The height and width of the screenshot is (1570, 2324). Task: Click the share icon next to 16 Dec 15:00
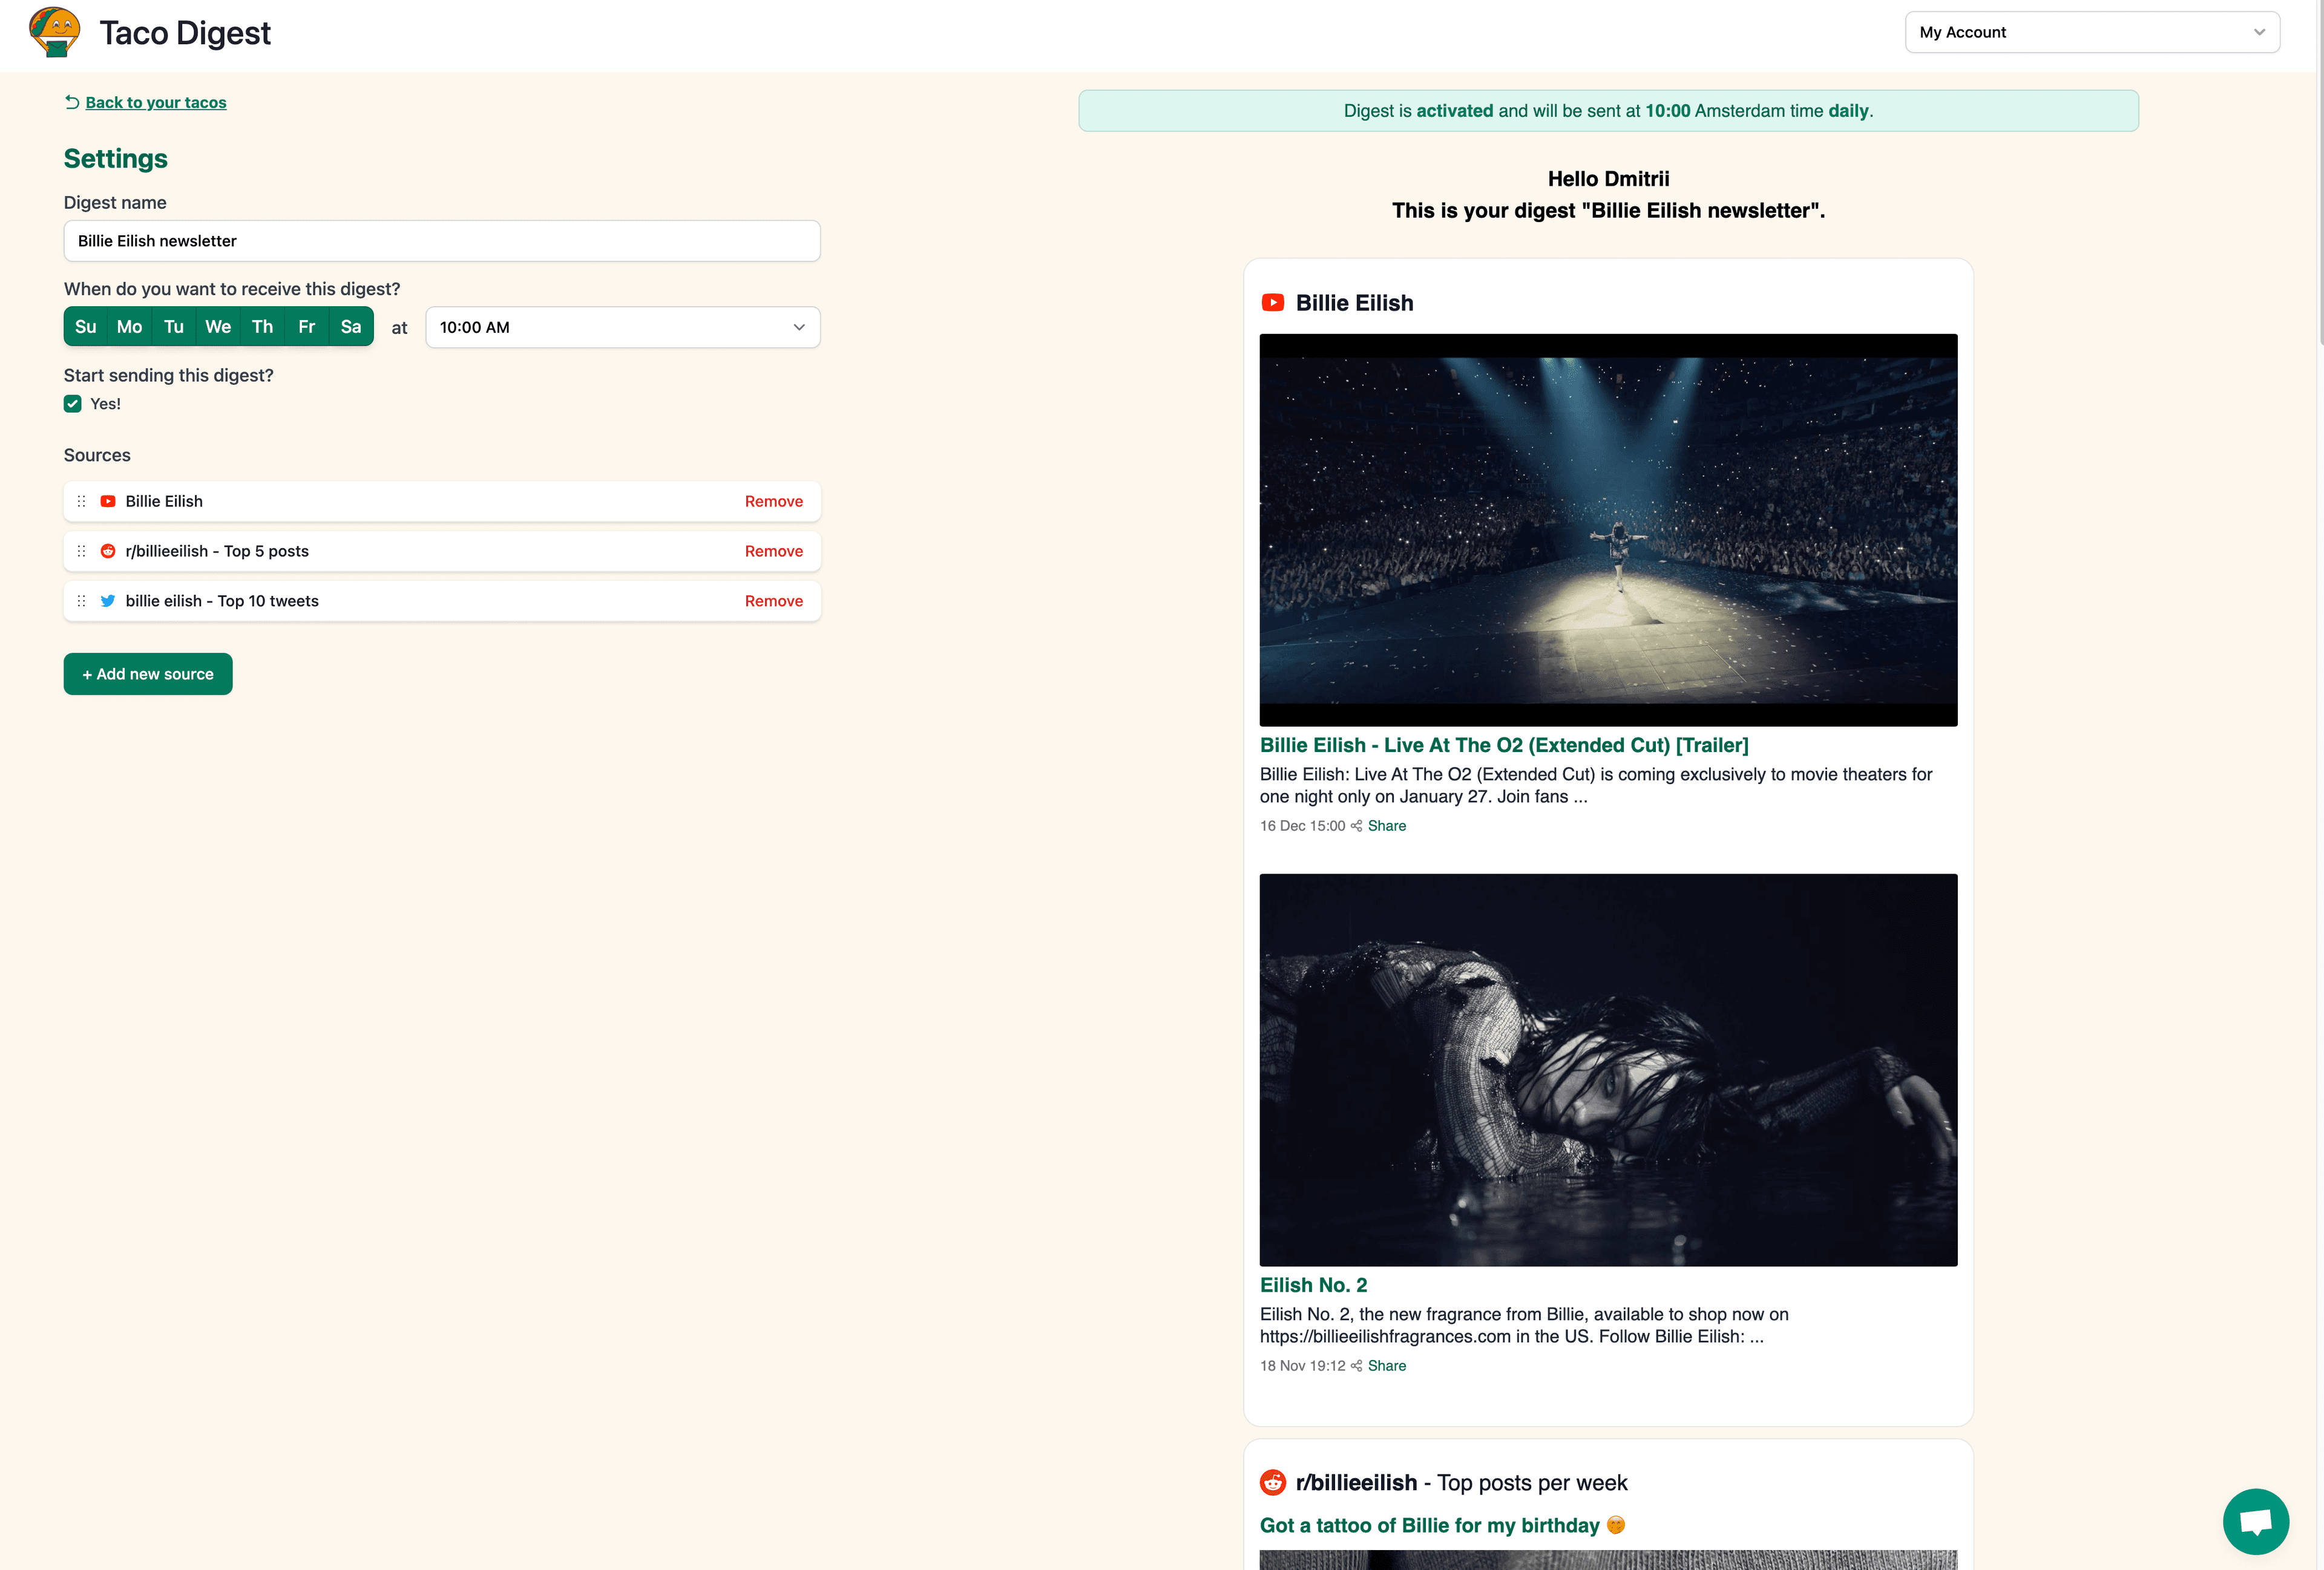[x=1357, y=826]
